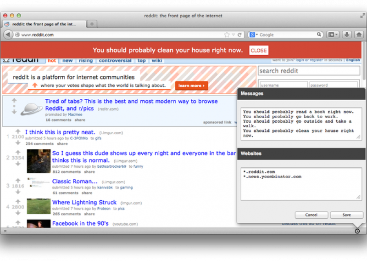The height and width of the screenshot is (261, 367).
Task: Open the Macmee promoter profile
Action: pos(75,115)
